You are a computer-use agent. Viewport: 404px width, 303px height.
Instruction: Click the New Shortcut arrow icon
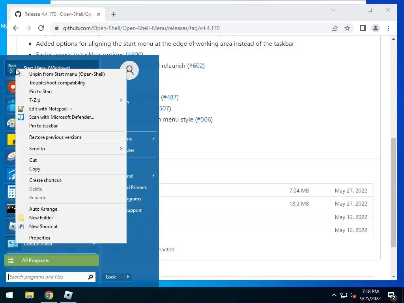(x=21, y=226)
